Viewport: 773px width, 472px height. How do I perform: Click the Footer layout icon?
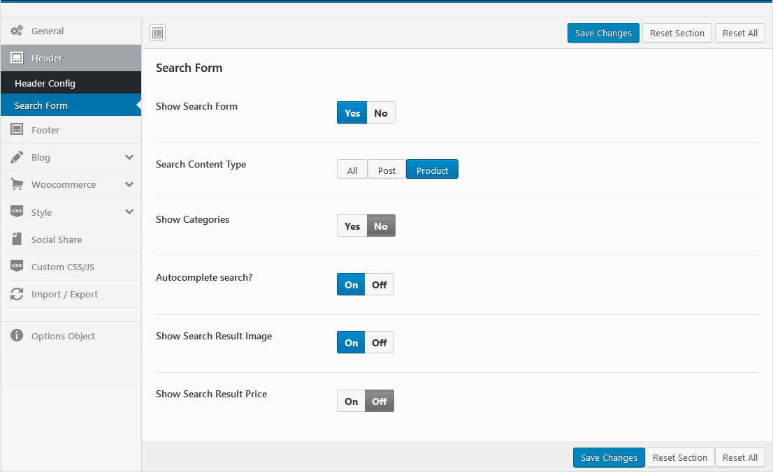(x=17, y=130)
